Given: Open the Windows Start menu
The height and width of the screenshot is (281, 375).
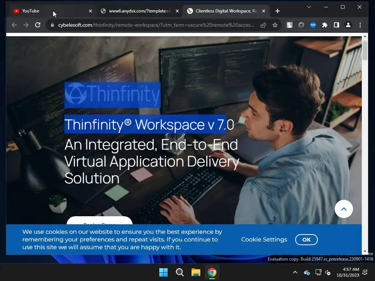Looking at the screenshot, I should pos(164,272).
